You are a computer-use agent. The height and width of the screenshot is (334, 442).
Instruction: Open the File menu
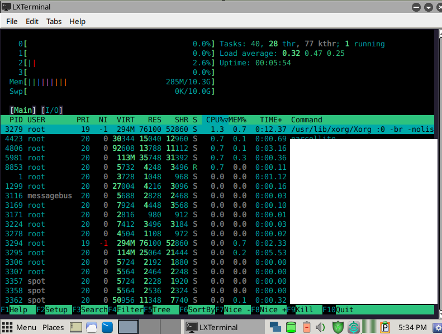point(12,21)
